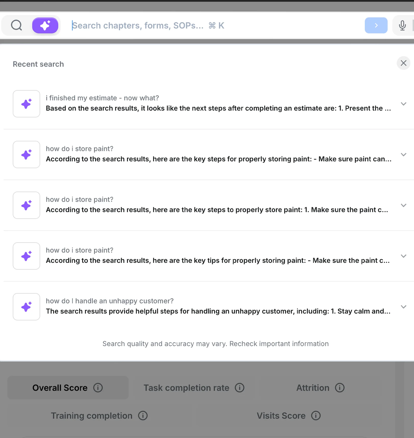Click sparkle icon beside 'steps to properly store paint'
This screenshot has height=438, width=414.
tap(27, 205)
